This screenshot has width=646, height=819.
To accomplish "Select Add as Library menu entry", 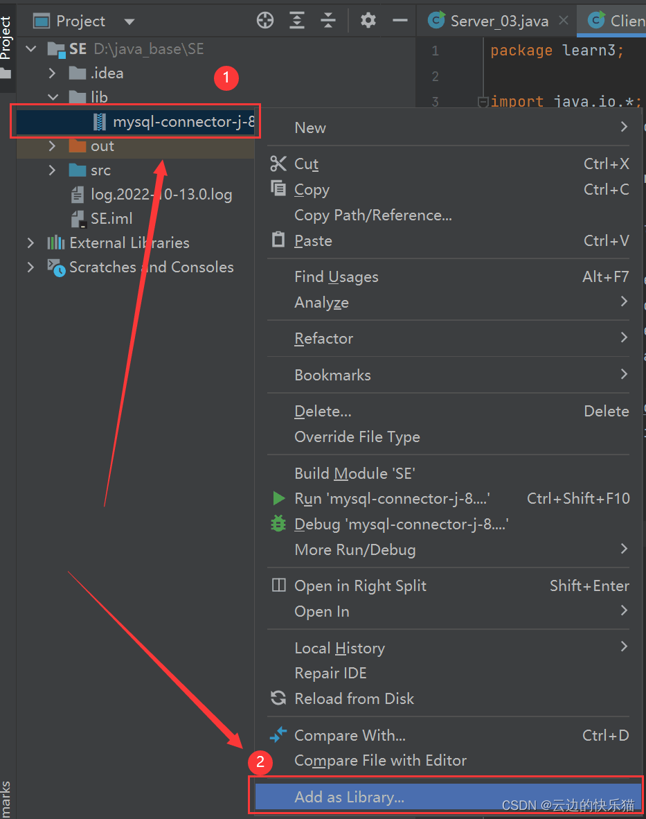I will click(x=349, y=797).
